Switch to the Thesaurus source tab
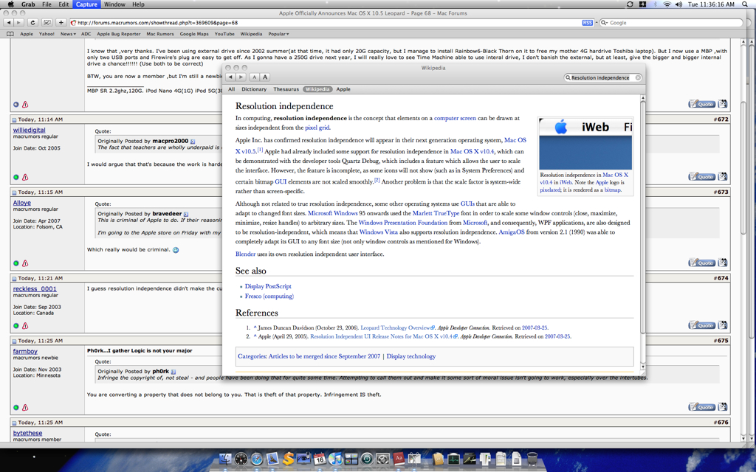 pos(286,89)
